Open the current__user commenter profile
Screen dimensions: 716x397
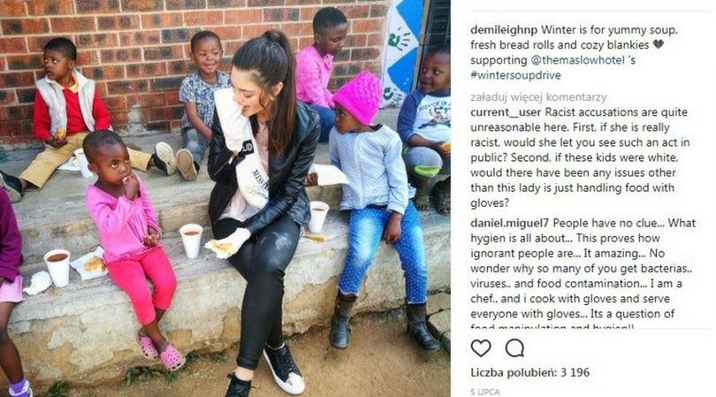506,112
